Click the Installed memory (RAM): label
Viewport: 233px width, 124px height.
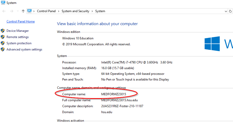click(79, 68)
